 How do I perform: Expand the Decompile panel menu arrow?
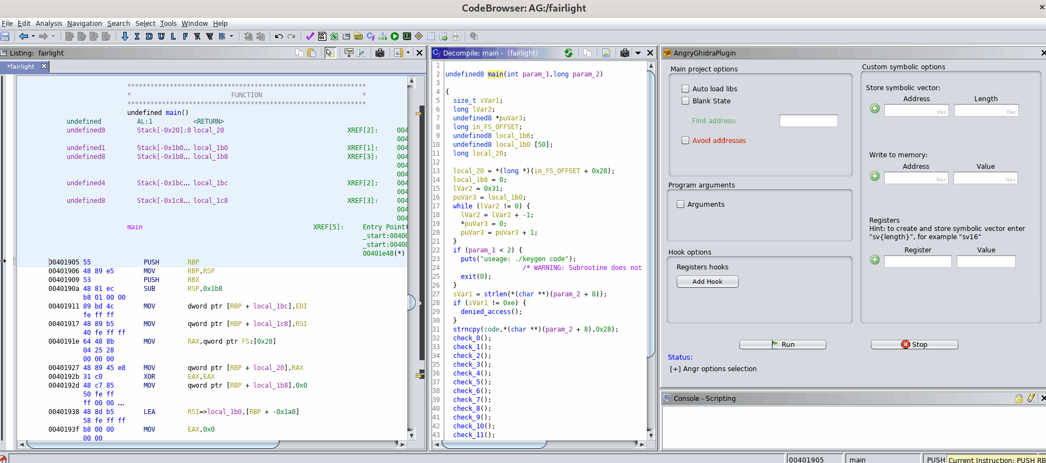(638, 53)
